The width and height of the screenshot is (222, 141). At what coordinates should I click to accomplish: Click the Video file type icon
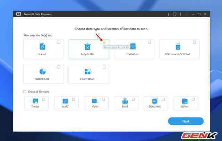point(95,101)
